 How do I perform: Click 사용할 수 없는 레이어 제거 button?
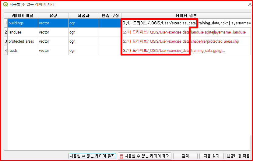click(x=145, y=156)
